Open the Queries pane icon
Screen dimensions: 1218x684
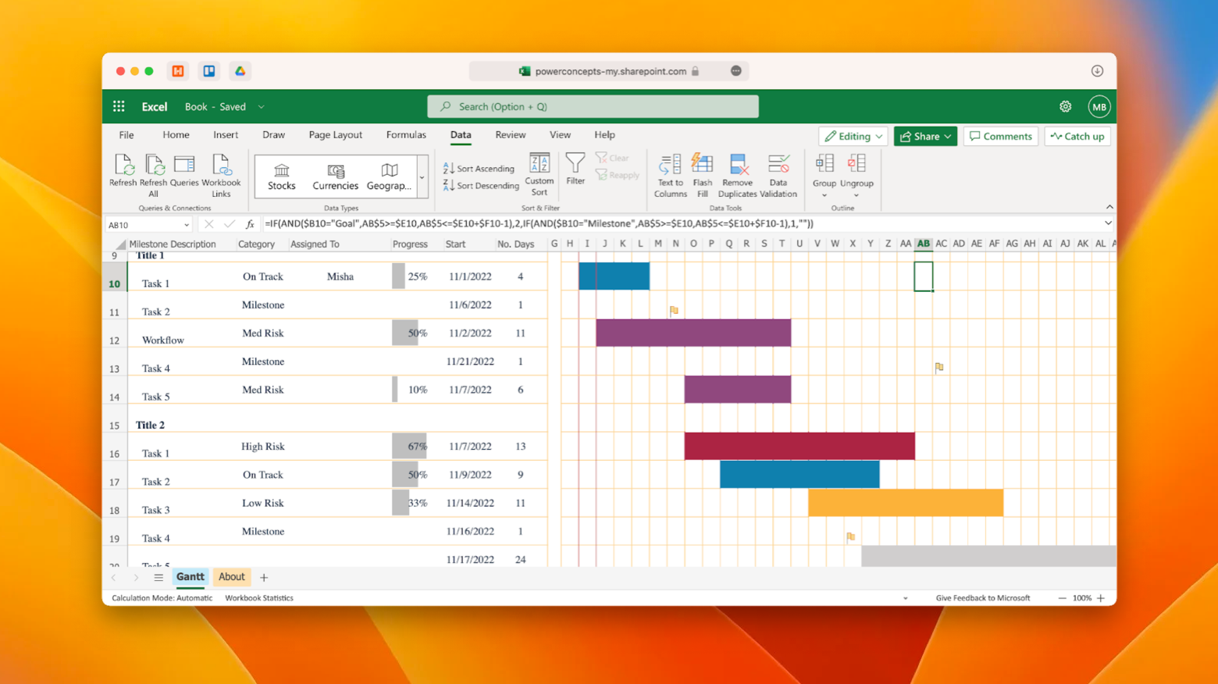coord(184,171)
